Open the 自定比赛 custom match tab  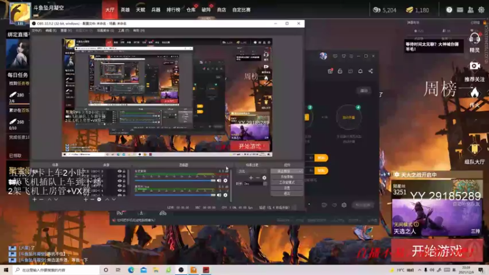(241, 10)
